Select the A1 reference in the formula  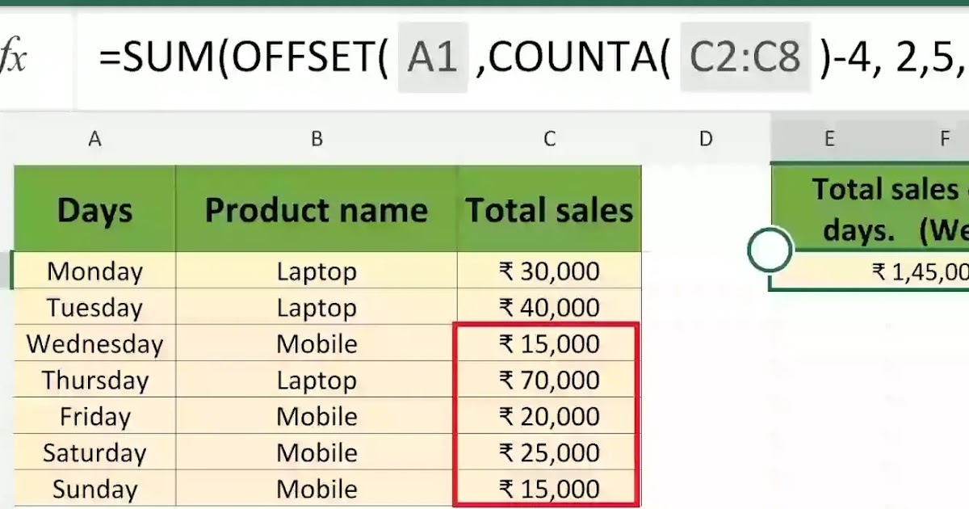(433, 55)
